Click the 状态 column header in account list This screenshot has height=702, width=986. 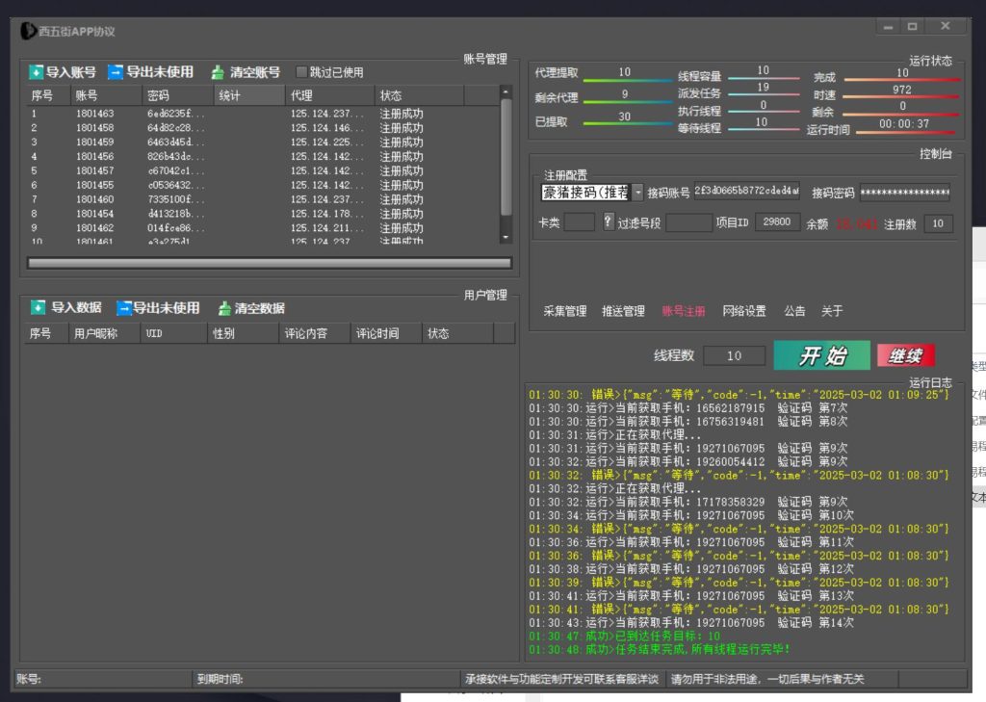(419, 95)
